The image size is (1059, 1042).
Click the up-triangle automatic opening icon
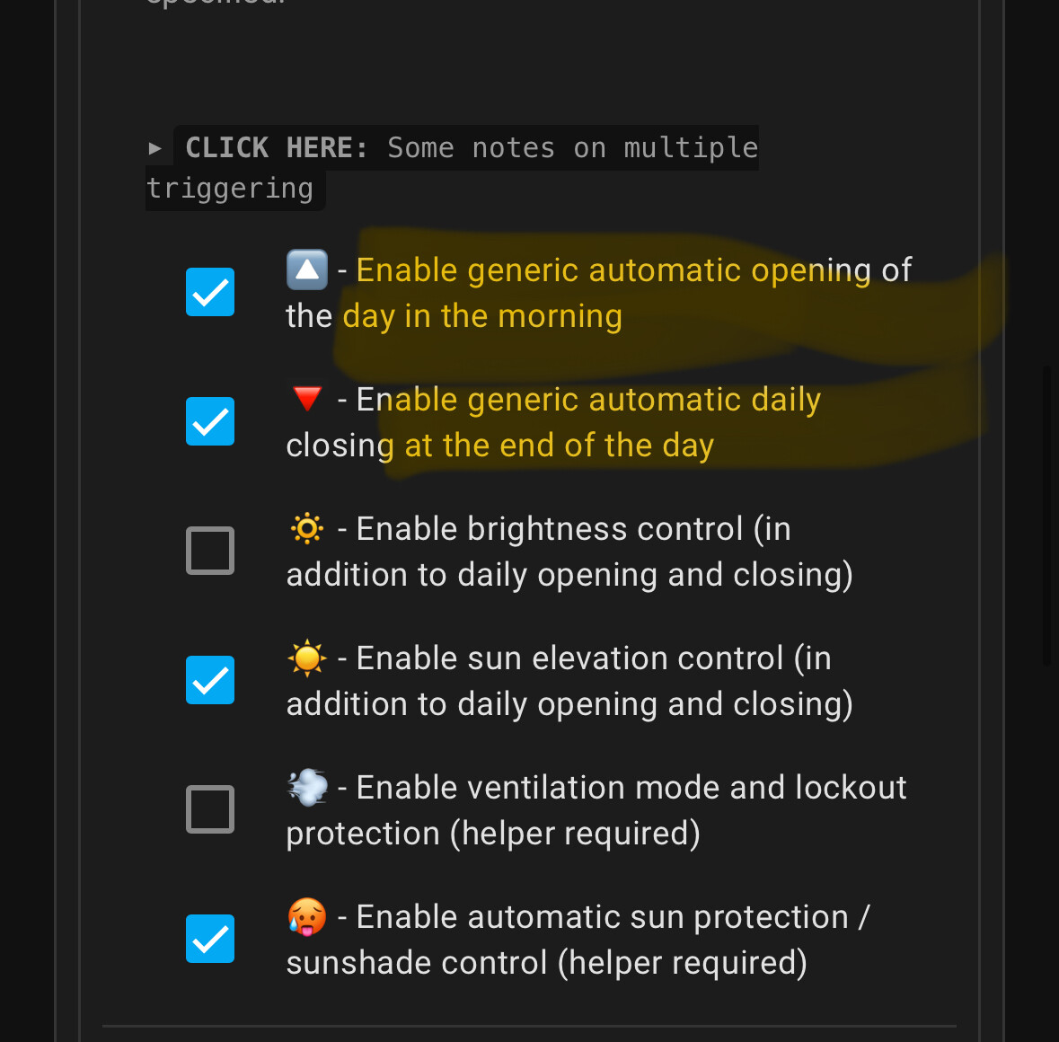[307, 269]
